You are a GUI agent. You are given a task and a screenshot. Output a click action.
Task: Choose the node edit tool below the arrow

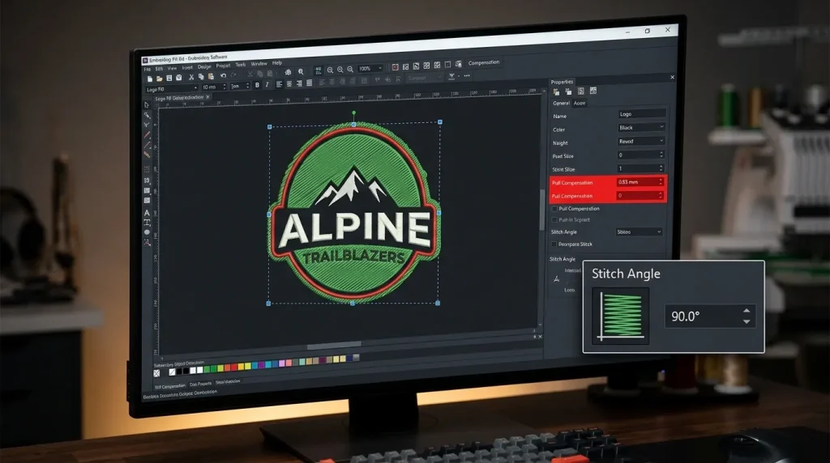pos(147,115)
